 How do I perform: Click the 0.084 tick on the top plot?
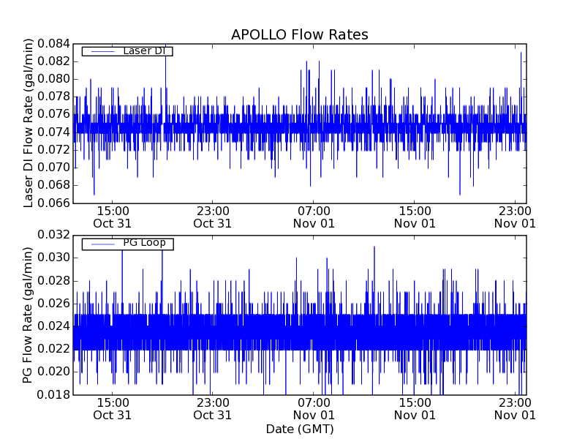point(53,44)
